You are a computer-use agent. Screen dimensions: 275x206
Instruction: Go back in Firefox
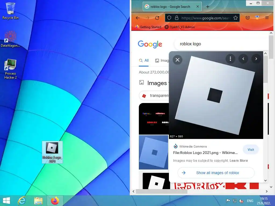pos(138,18)
